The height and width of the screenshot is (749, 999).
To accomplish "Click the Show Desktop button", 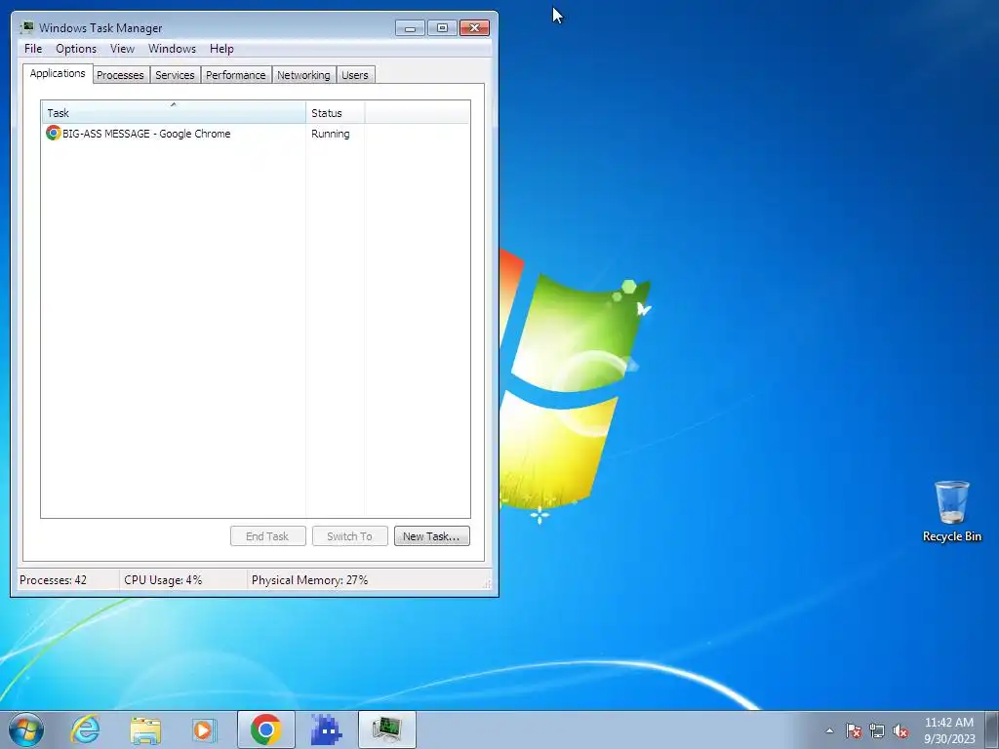I will pos(991,729).
